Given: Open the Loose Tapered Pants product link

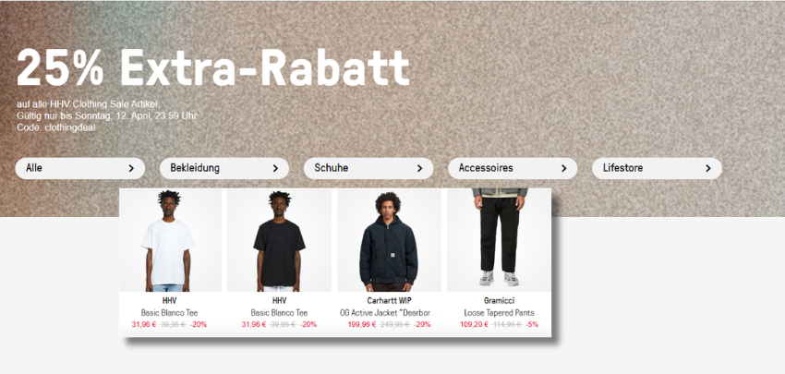Looking at the screenshot, I should [x=499, y=313].
